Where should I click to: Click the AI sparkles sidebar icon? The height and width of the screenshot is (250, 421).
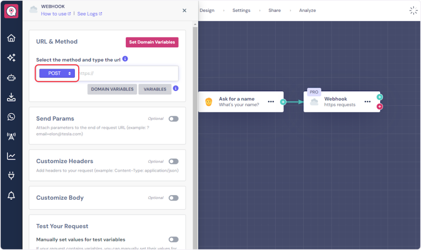[x=11, y=58]
